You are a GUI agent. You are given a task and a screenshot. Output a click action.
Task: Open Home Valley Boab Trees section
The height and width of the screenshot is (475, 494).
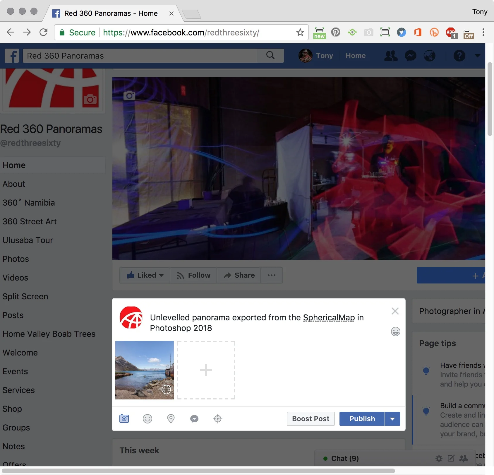(49, 334)
